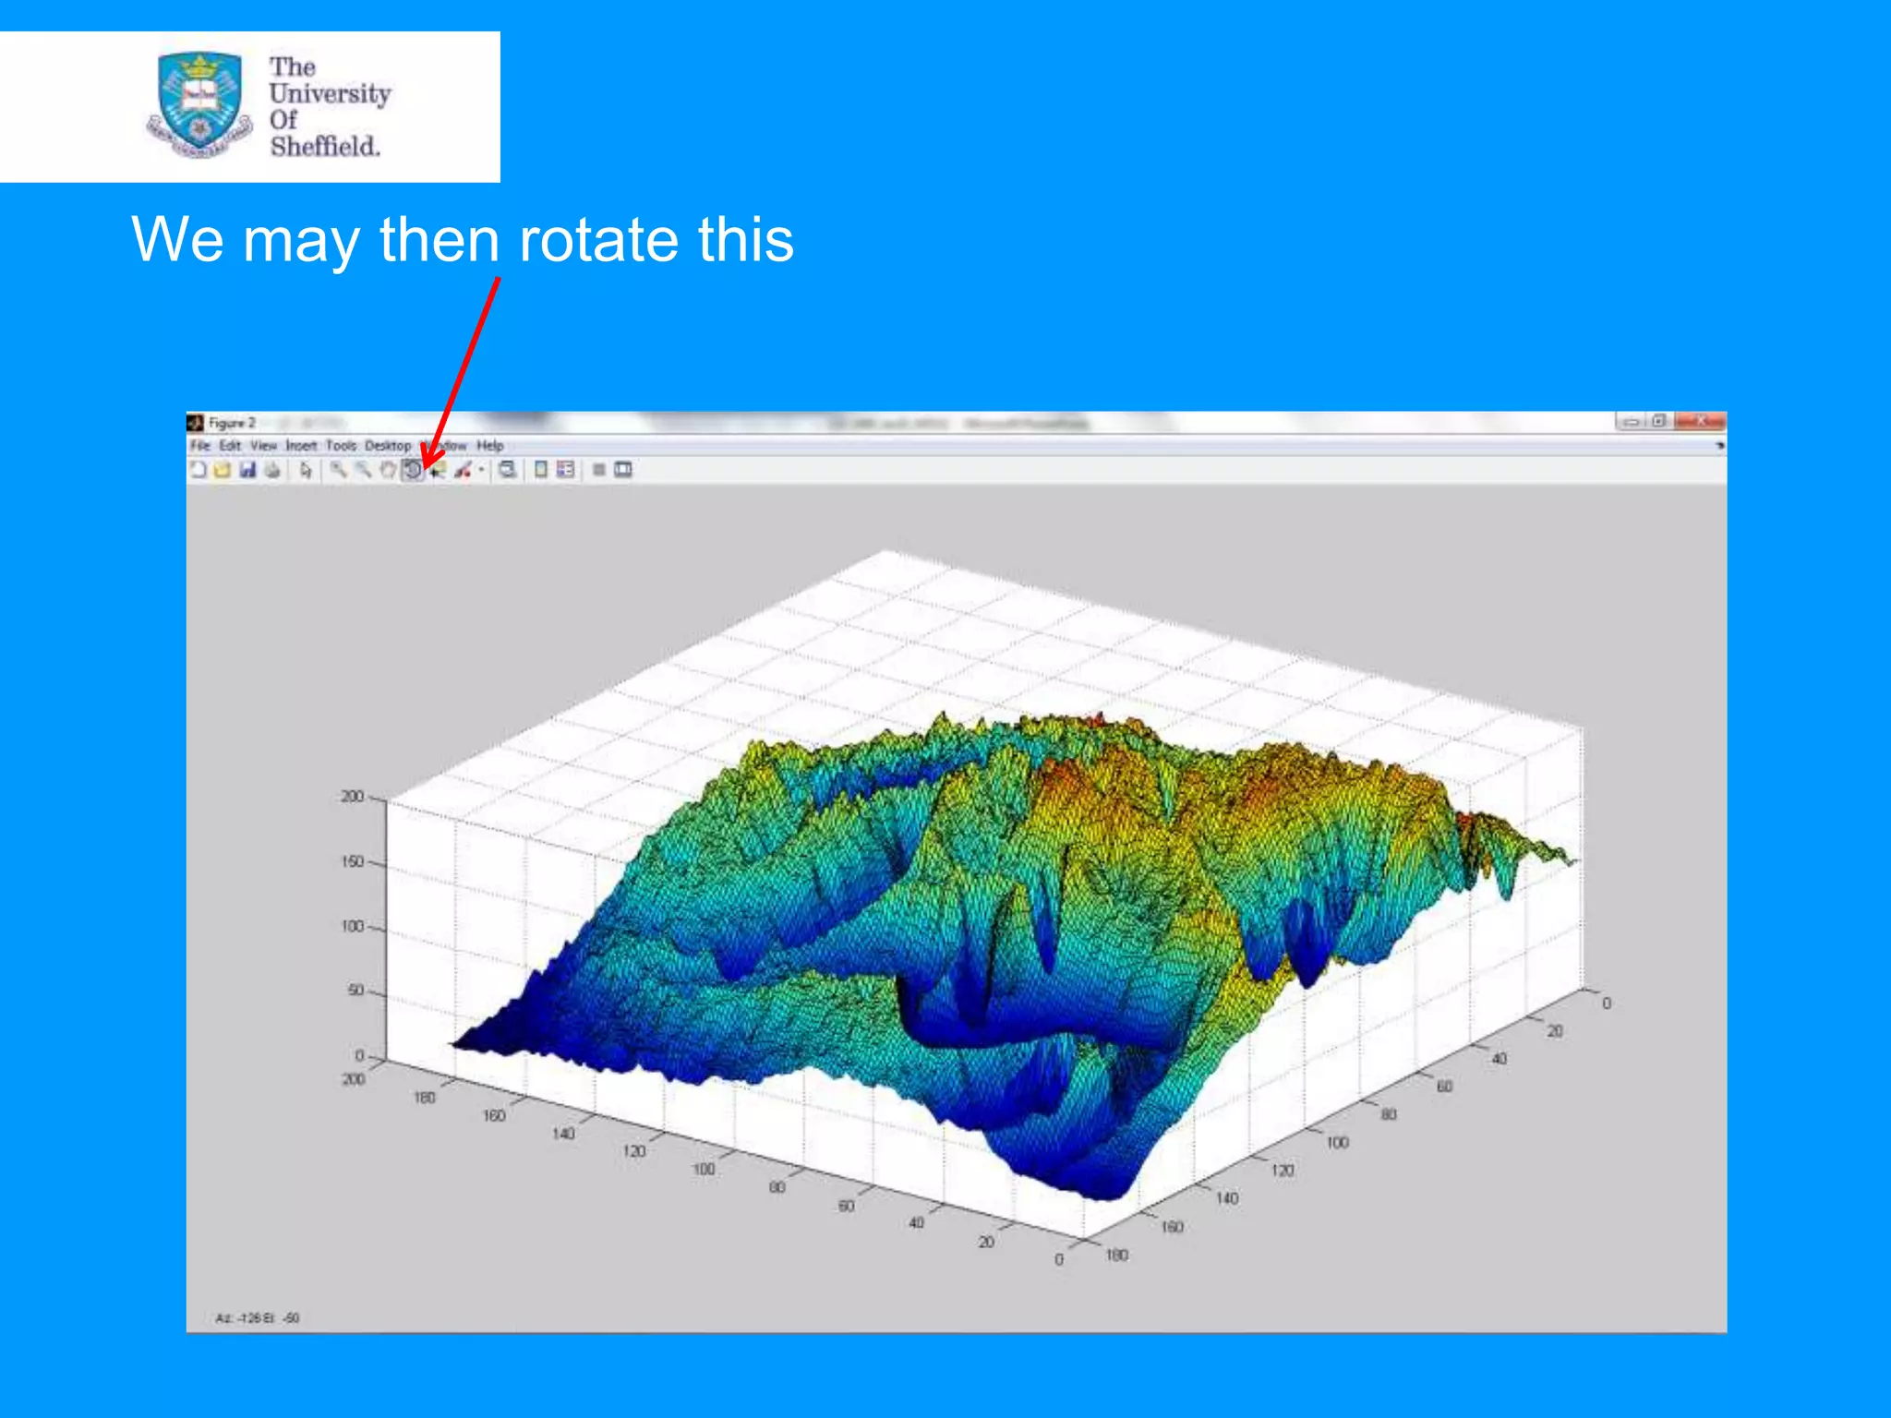Open the Help menu

click(x=489, y=445)
